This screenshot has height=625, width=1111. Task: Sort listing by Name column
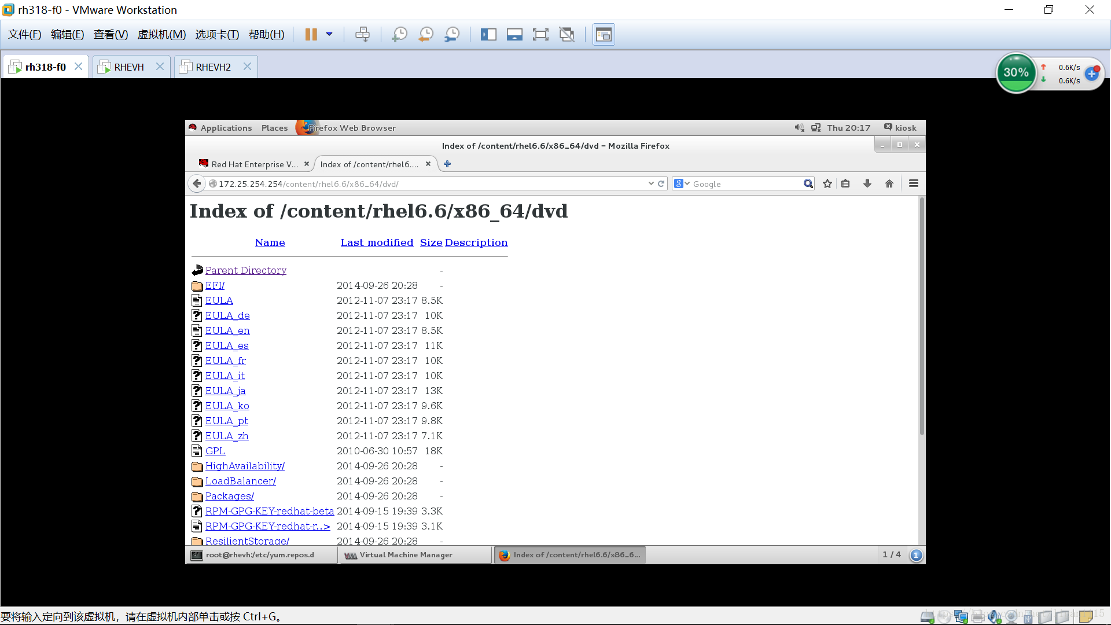270,242
